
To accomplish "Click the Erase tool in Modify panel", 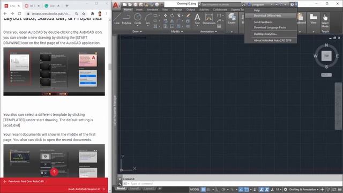I will pyautogui.click(x=188, y=16).
